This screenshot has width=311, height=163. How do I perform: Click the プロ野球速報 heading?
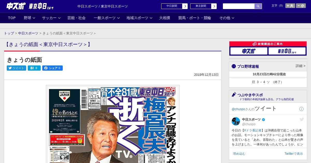point(248,66)
